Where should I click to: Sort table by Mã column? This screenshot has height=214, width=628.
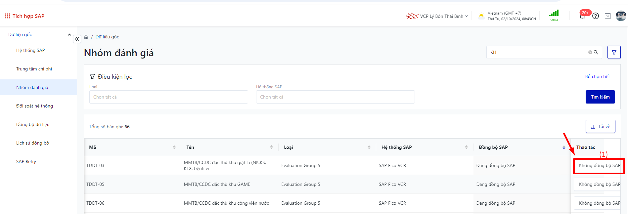pyautogui.click(x=174, y=147)
